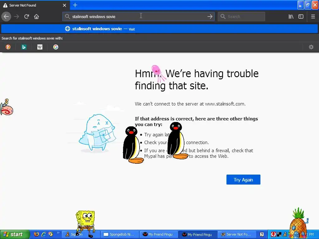The image size is (319, 239).
Task: Launch Internet Explorer from quick launch
Action: (x=44, y=234)
